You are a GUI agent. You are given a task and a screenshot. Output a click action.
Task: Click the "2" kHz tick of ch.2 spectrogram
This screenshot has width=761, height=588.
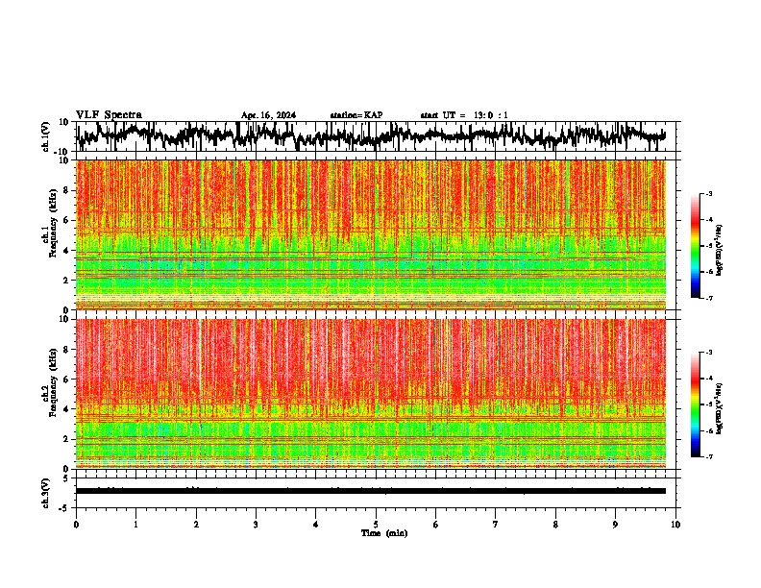pos(66,439)
